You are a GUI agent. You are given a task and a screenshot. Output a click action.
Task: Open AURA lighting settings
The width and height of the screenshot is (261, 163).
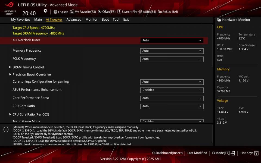point(147,12)
